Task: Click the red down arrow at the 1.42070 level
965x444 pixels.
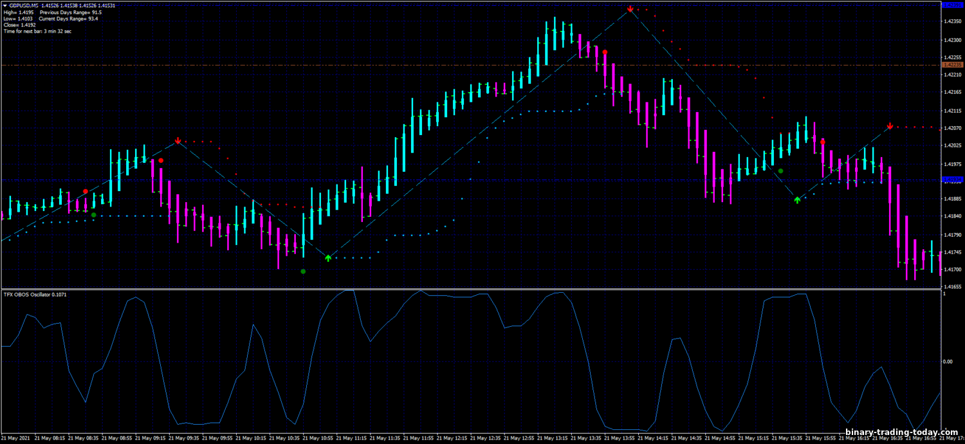Action: [x=890, y=125]
